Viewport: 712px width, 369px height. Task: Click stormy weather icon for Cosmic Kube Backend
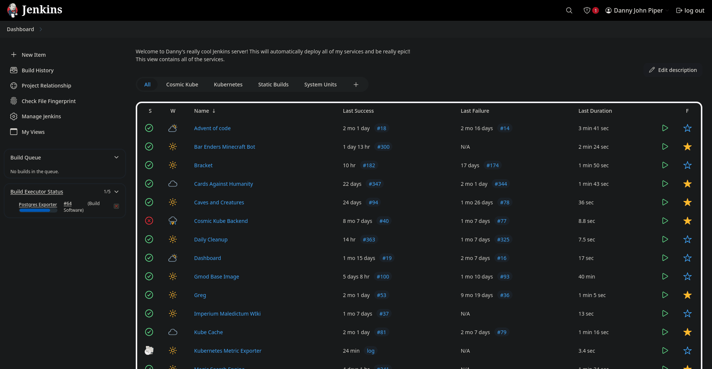173,221
